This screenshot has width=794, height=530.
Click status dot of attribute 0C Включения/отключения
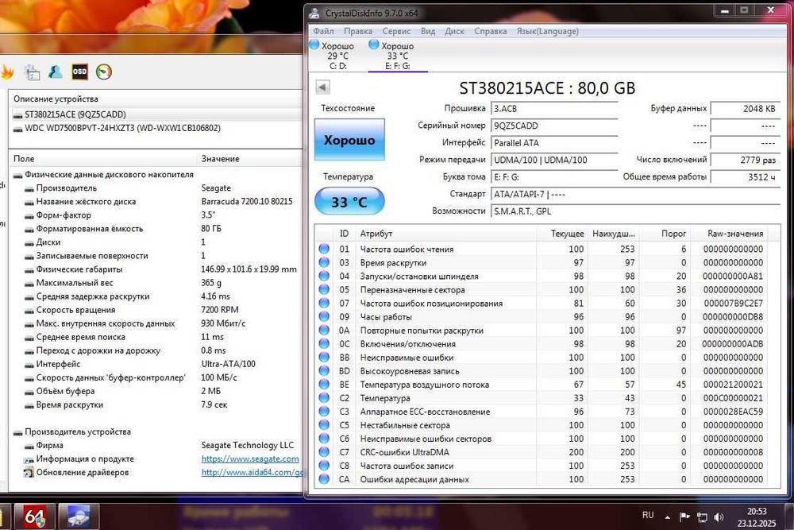pos(324,343)
